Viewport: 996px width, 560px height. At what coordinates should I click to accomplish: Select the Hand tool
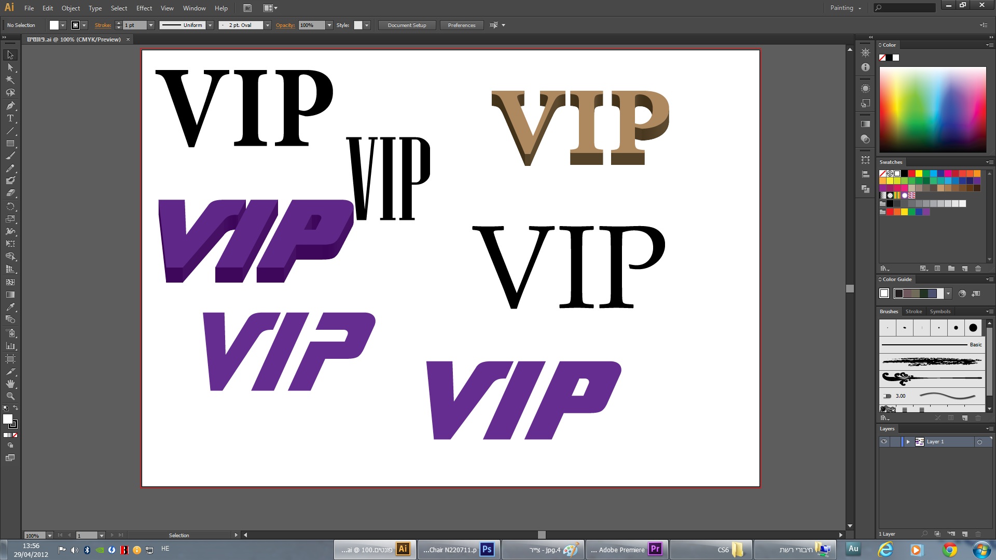(10, 384)
